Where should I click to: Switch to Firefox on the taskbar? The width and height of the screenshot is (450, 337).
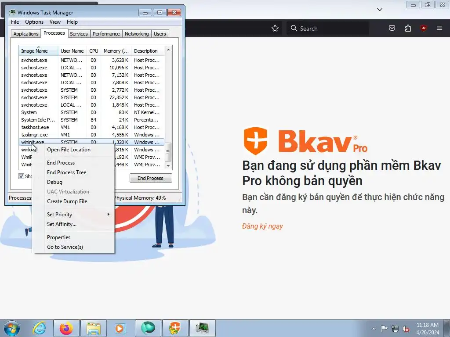[x=66, y=328]
